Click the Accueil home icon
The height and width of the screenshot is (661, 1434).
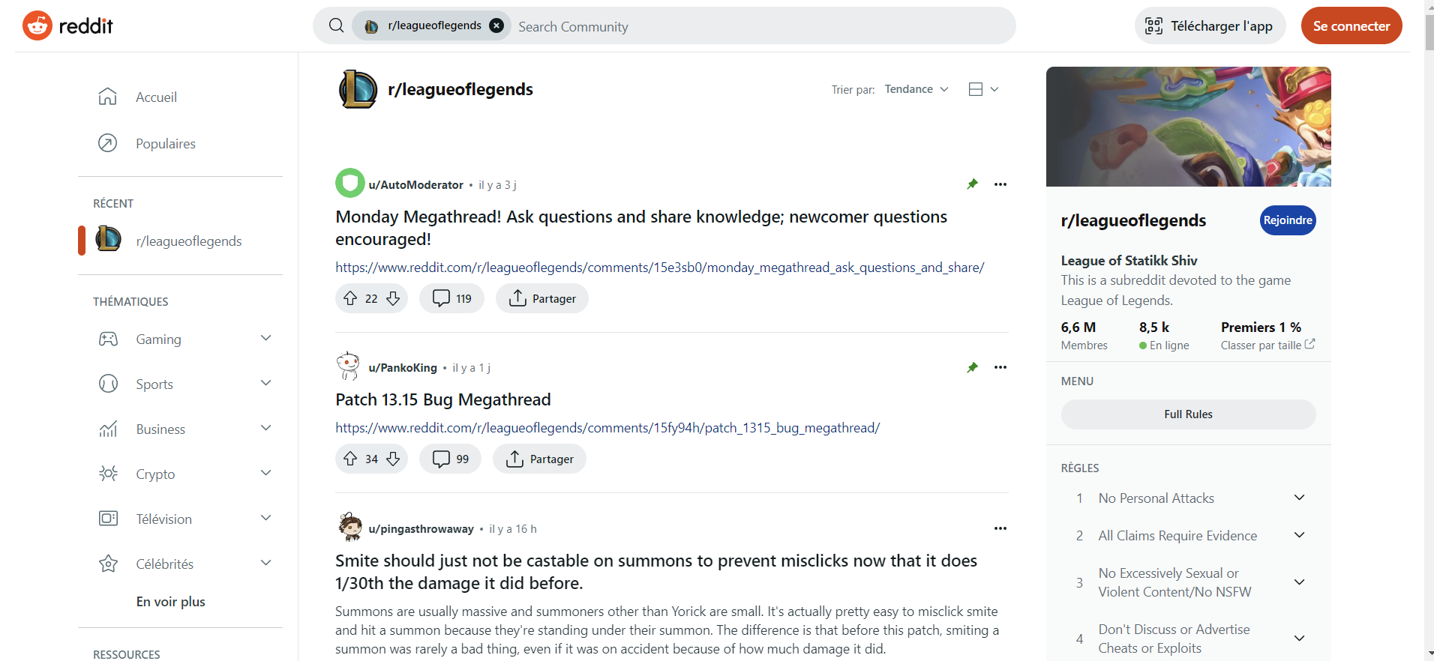pyautogui.click(x=108, y=97)
